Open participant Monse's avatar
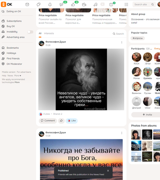 pyautogui.click(x=137, y=72)
